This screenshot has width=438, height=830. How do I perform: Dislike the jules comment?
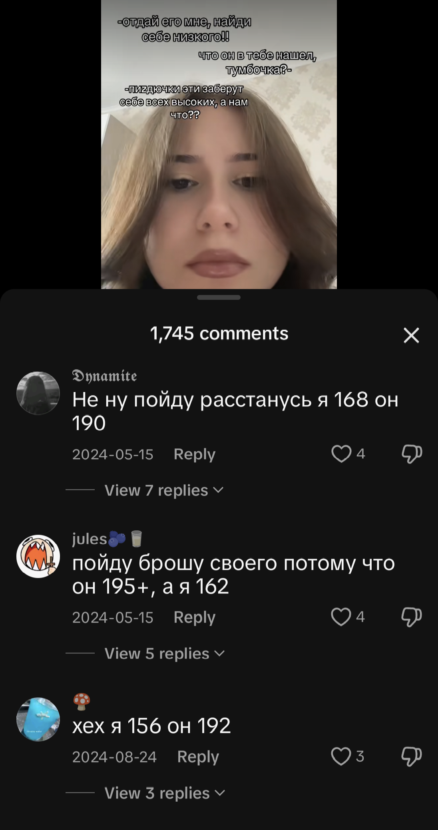click(412, 617)
